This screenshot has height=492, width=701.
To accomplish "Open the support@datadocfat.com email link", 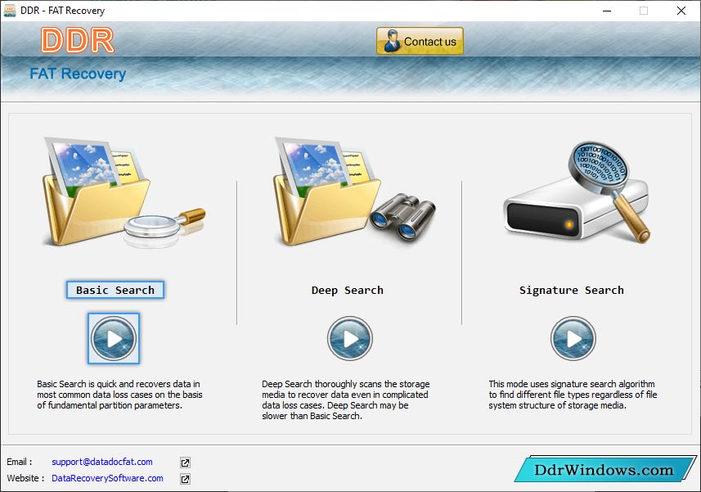I will click(102, 462).
